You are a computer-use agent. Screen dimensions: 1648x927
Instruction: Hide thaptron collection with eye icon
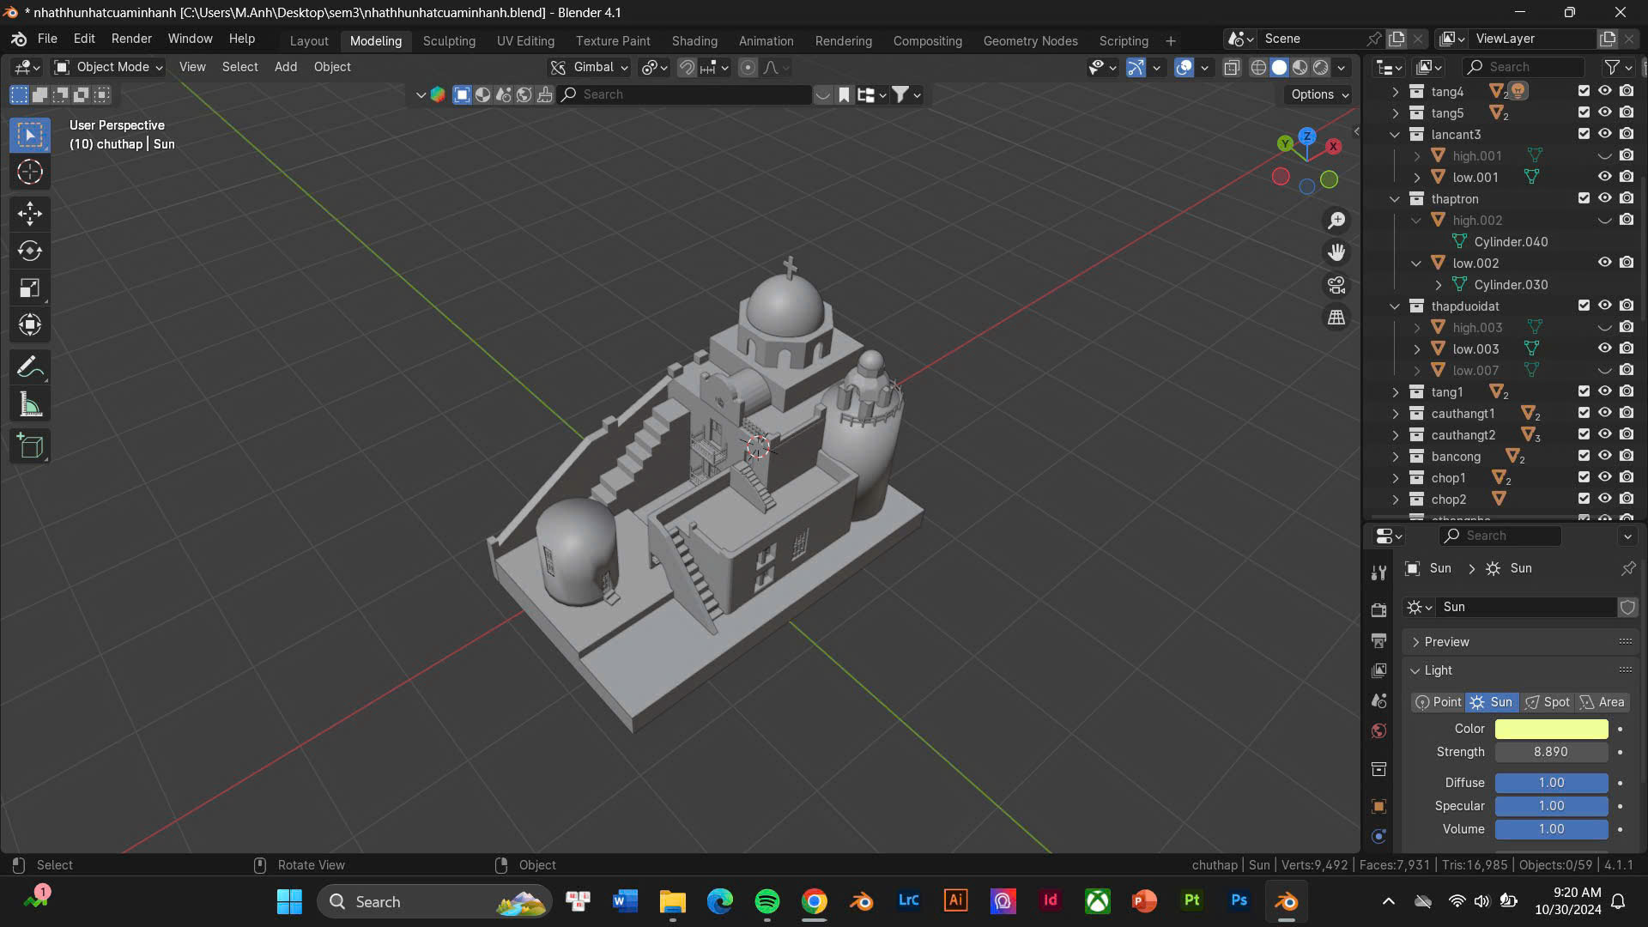1604,198
